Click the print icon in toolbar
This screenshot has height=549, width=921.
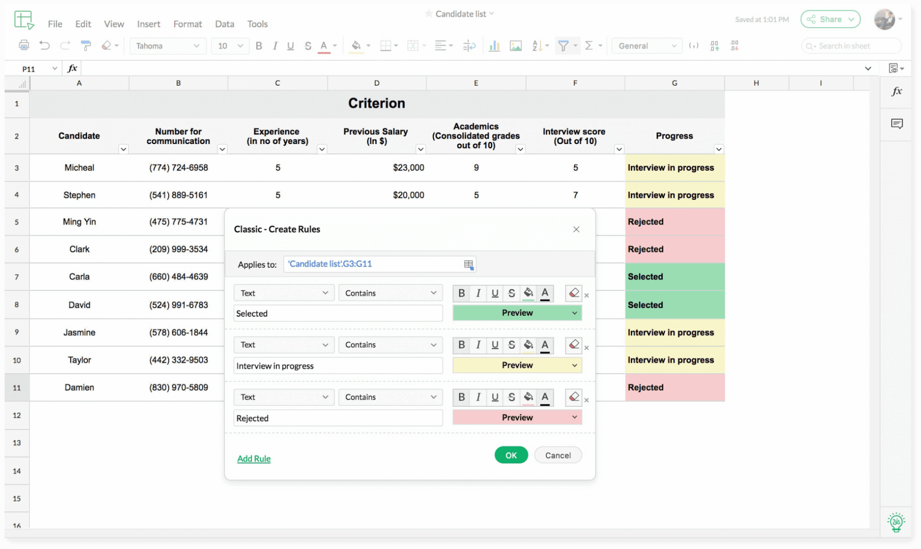tap(24, 46)
